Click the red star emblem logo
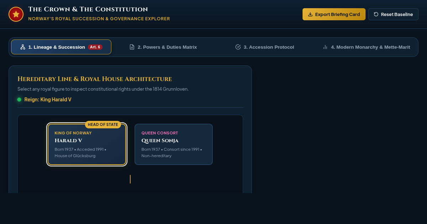Screen dimensions: 427x224 pos(16,14)
